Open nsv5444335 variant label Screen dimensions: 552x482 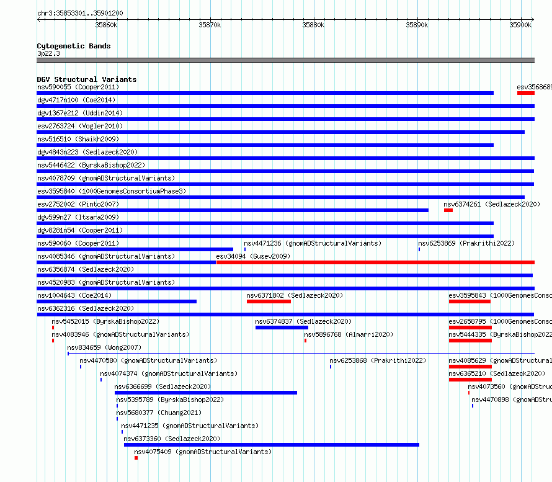[x=501, y=334]
